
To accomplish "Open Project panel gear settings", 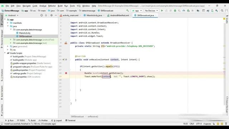I will (x=52, y=15).
